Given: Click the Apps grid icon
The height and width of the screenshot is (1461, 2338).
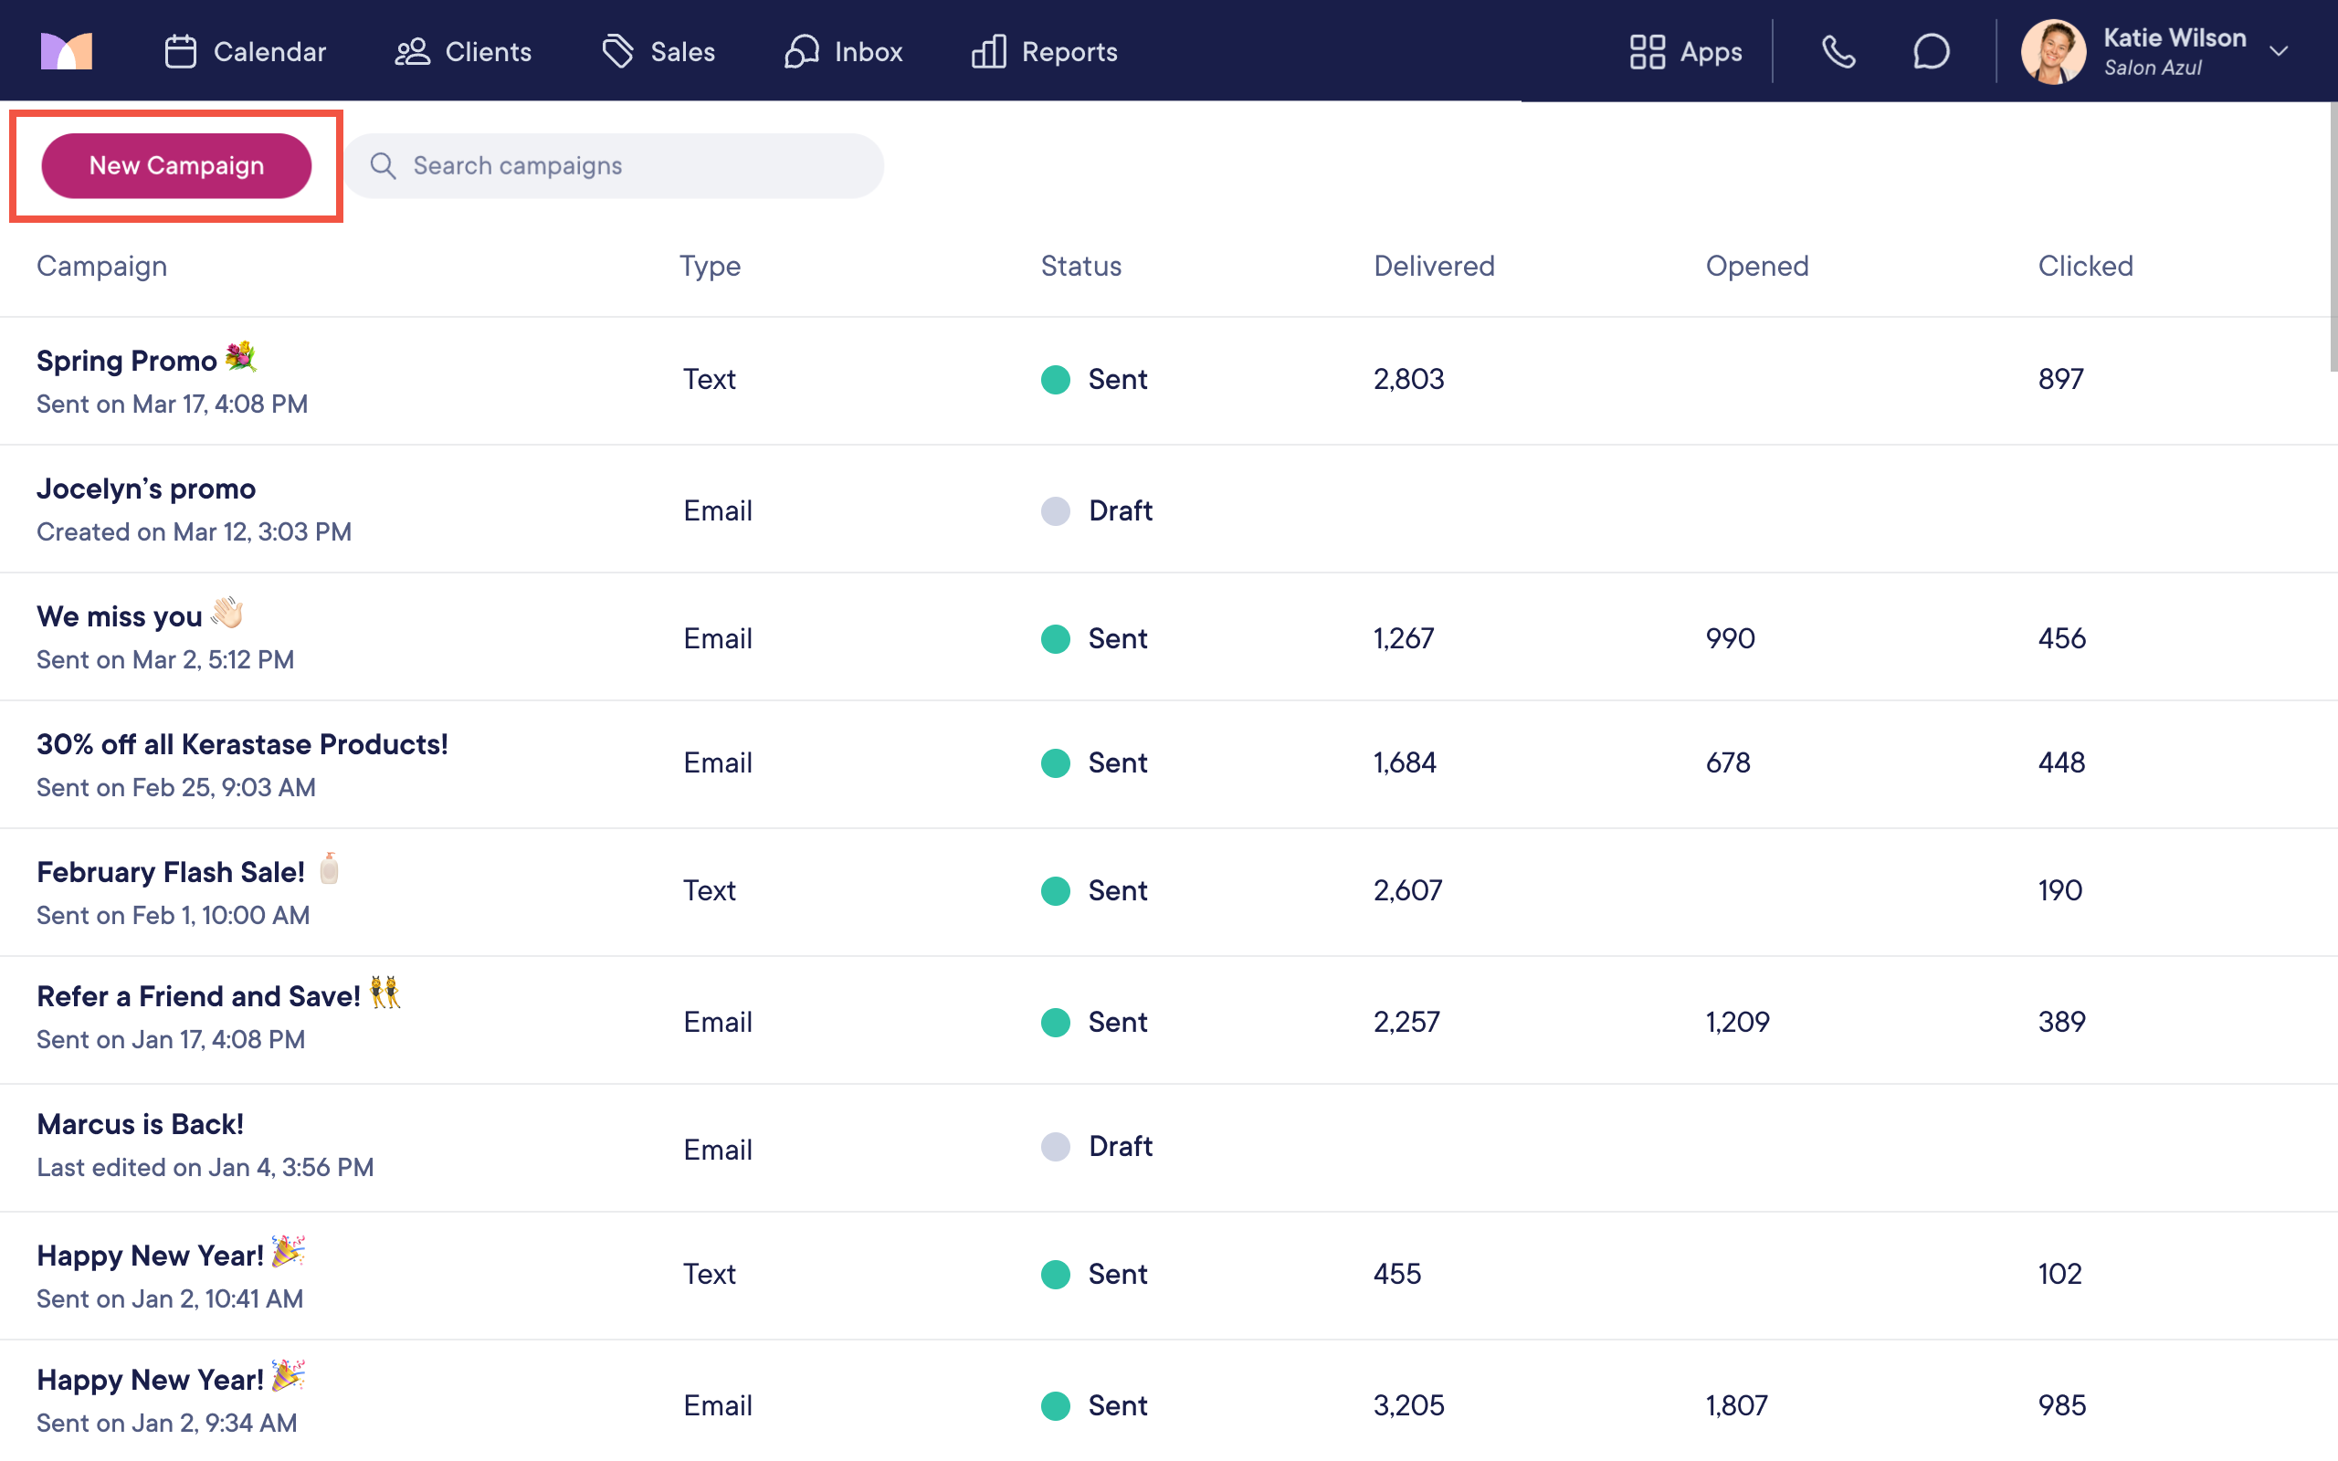Looking at the screenshot, I should pos(1647,51).
